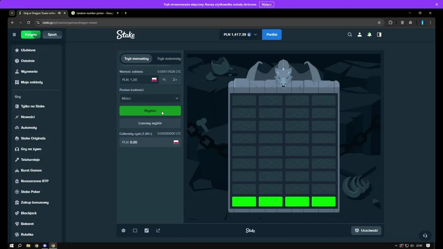Open the Poziom trudności Mistrz dropdown
443x249 pixels.
coord(150,98)
